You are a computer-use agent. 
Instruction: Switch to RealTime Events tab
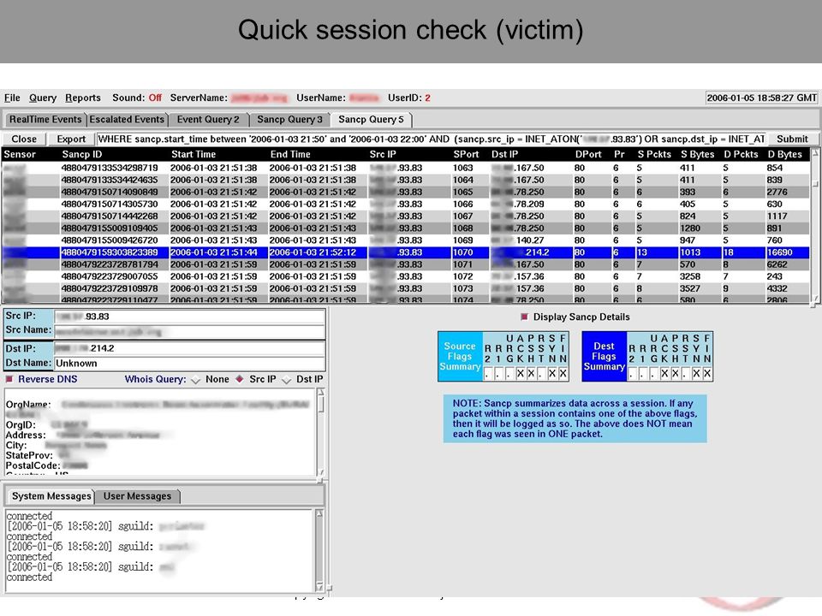pos(45,120)
